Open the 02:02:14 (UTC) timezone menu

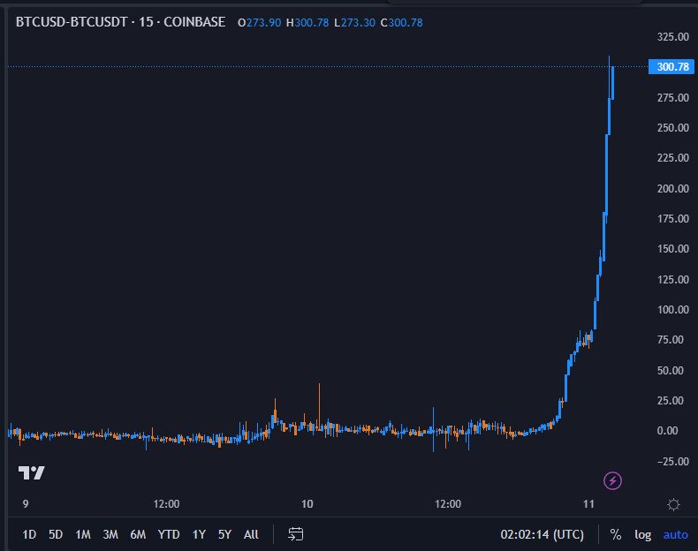coord(542,534)
